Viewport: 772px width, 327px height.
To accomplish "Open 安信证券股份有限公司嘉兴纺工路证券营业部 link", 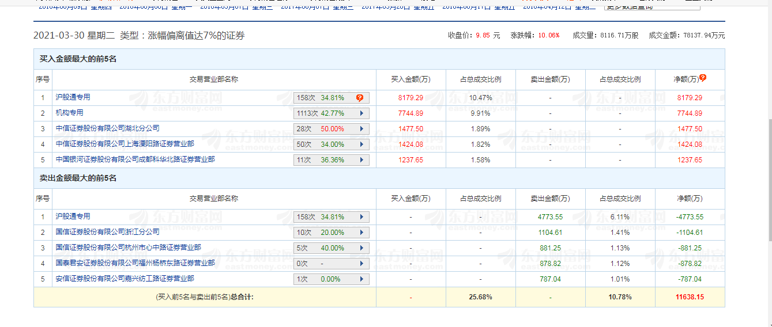I will pyautogui.click(x=125, y=279).
